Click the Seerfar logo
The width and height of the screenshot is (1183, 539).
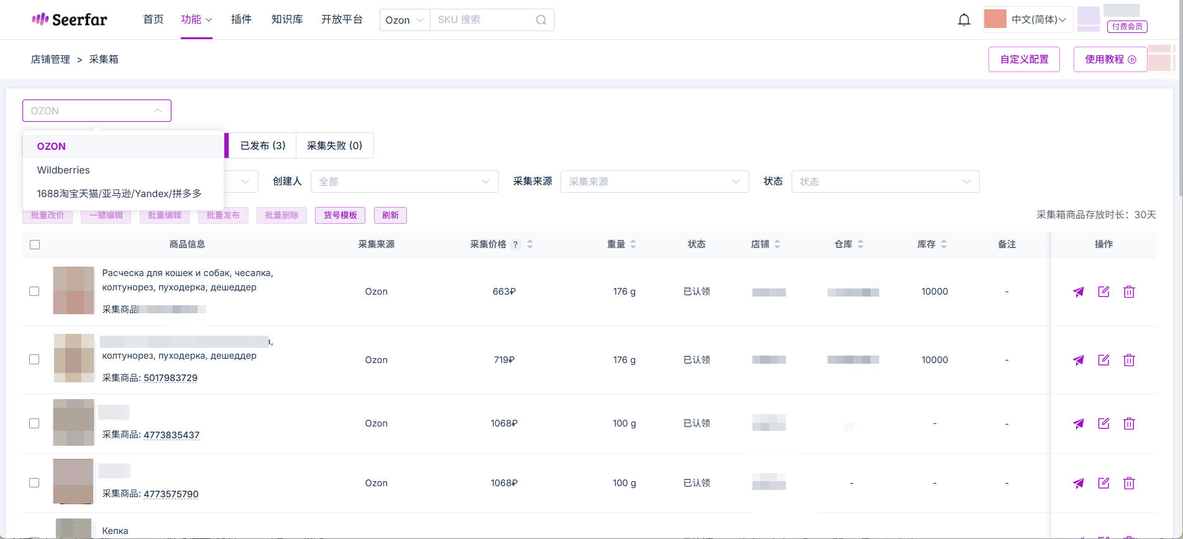coord(69,19)
